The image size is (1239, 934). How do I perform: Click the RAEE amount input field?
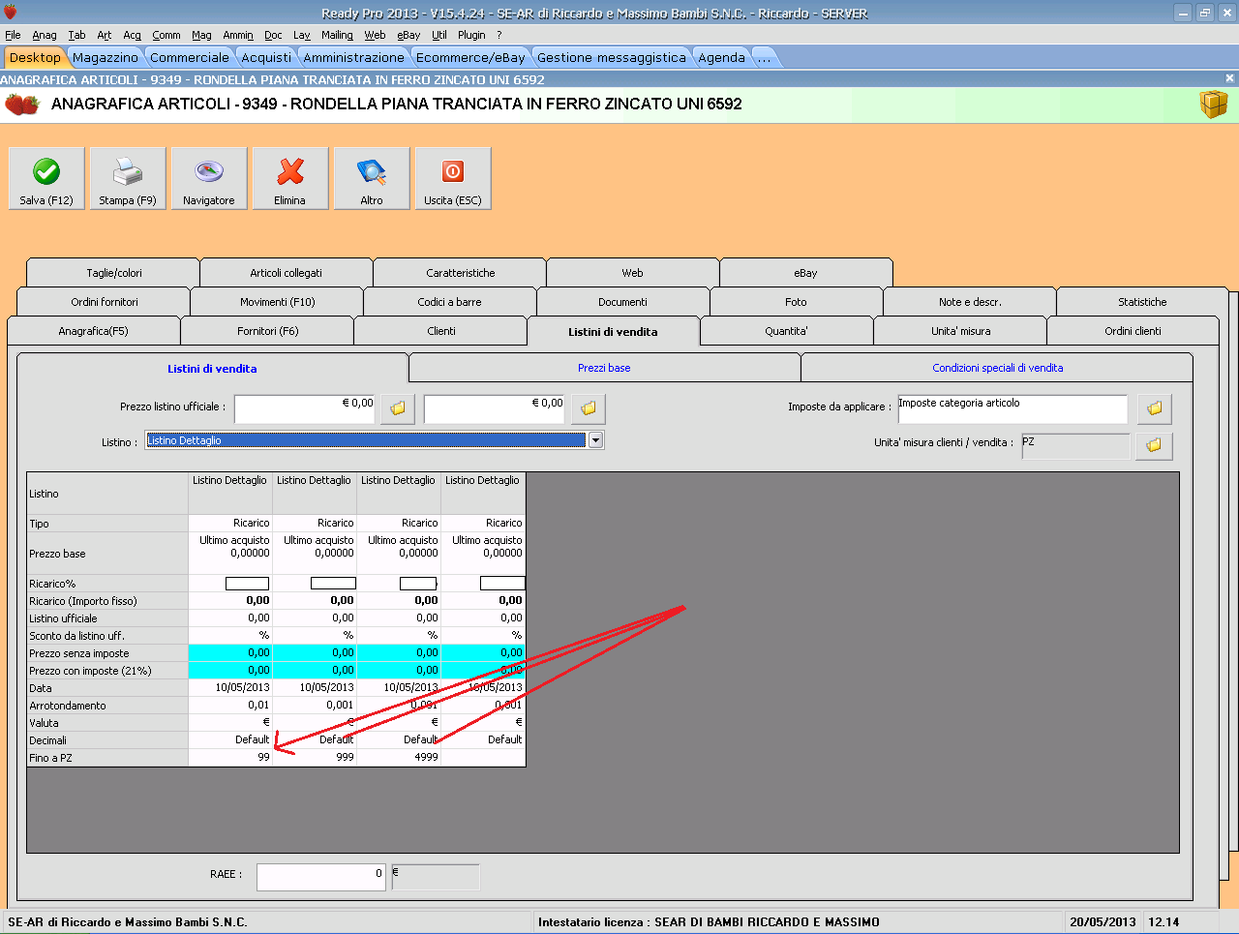(x=321, y=877)
